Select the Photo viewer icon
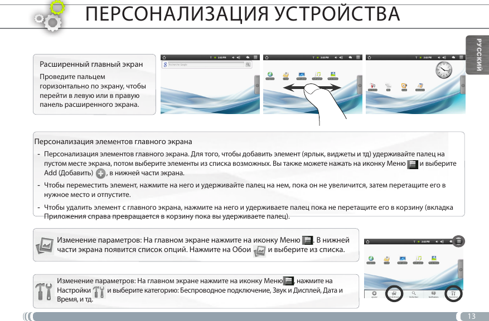Screen dimensions: 489x321 [434, 258]
